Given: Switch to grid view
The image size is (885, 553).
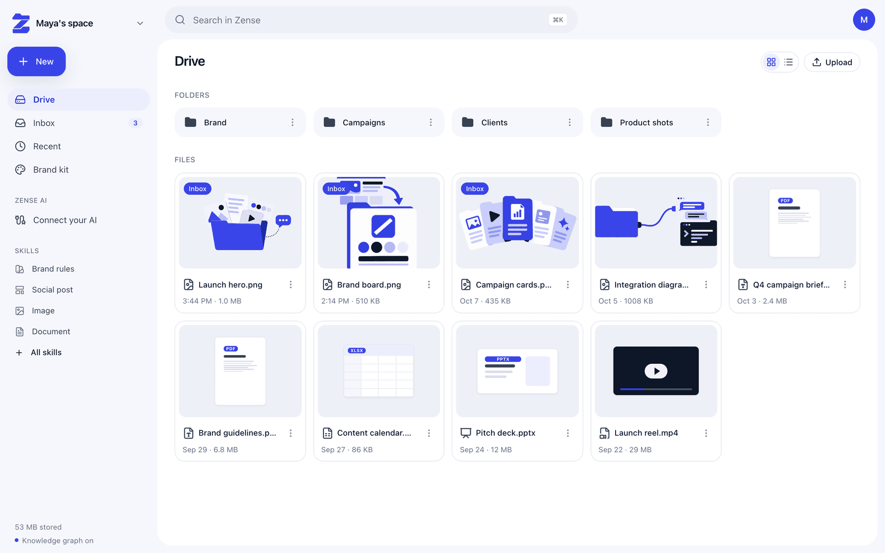Looking at the screenshot, I should [771, 62].
